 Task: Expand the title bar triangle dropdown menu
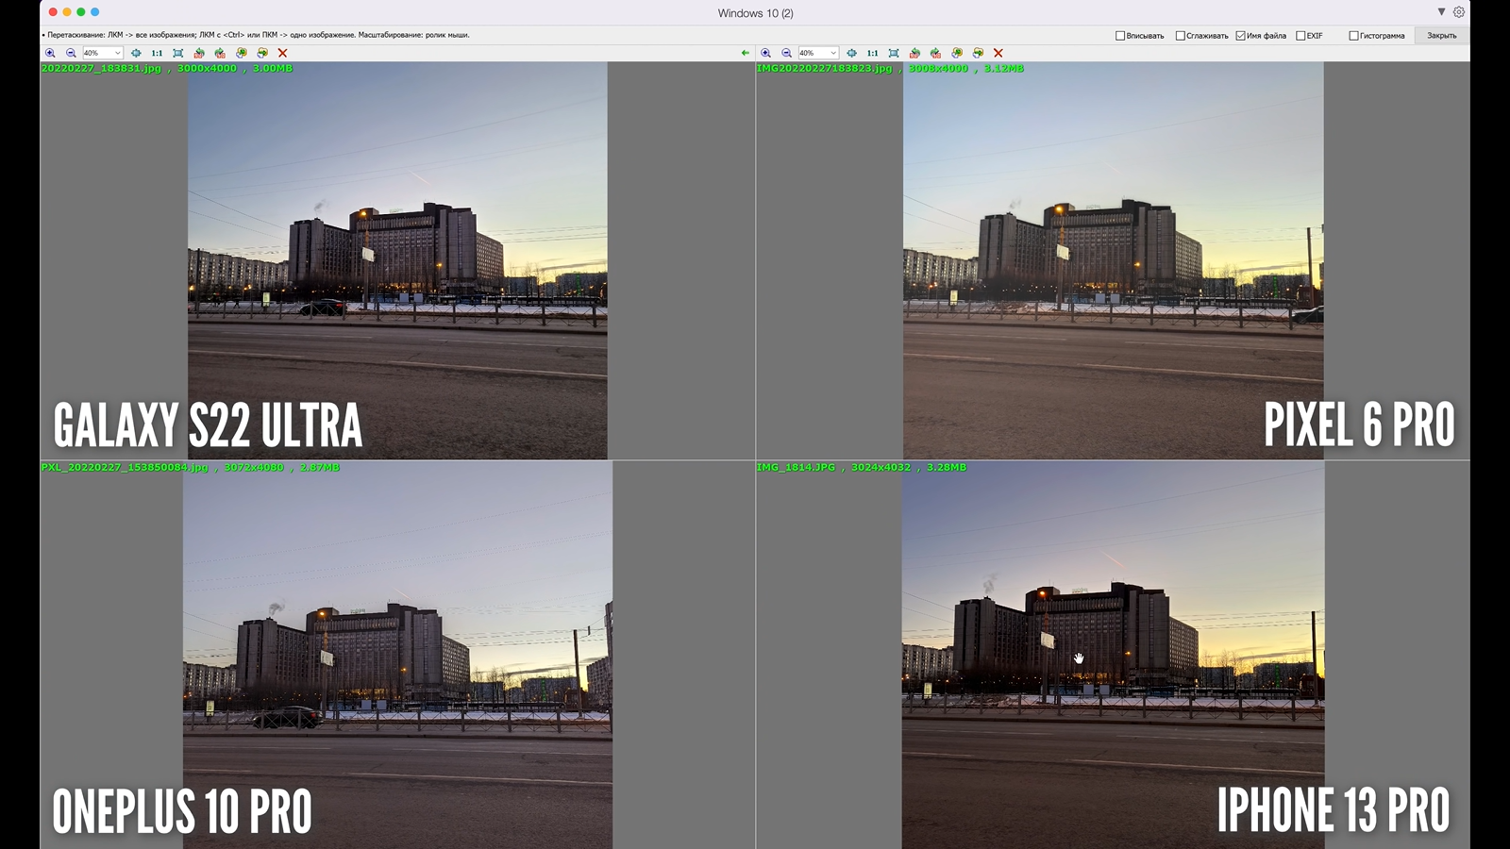click(1441, 12)
